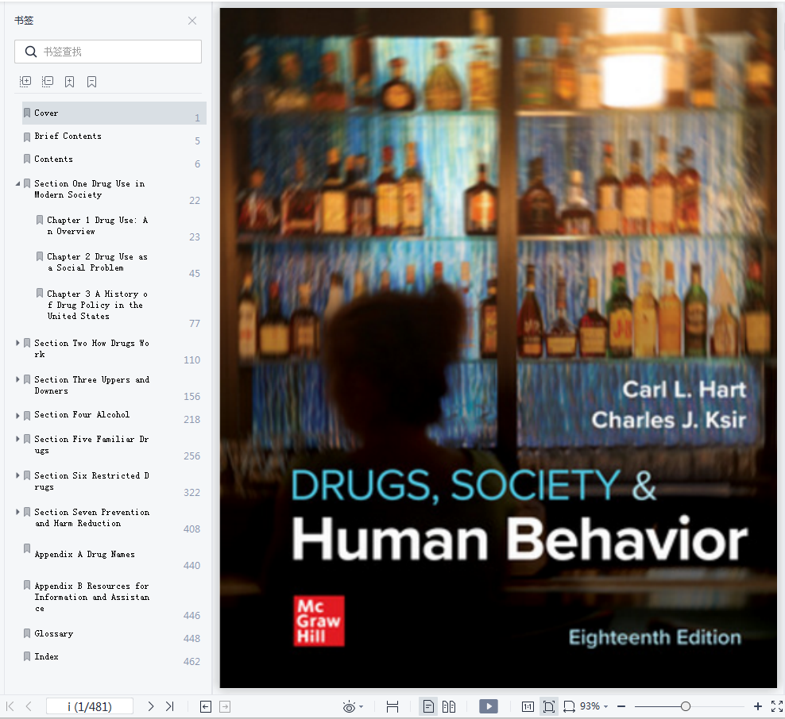Image resolution: width=785 pixels, height=719 pixels.
Task: Zoom in with the plus button
Action: (x=758, y=706)
